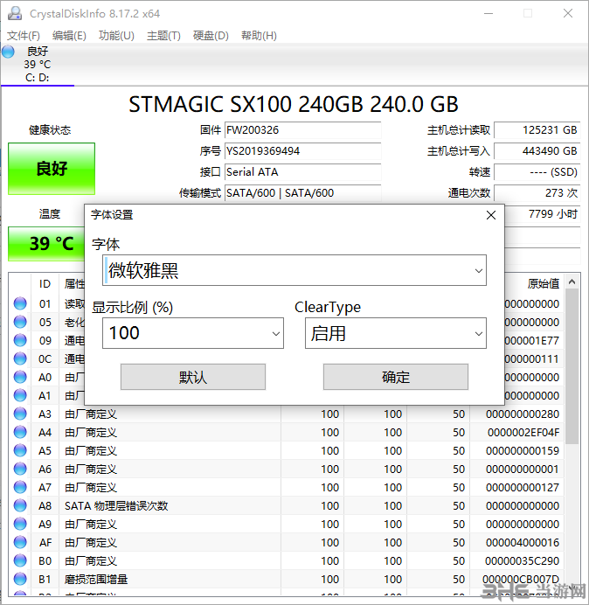Click the 固件 field FW200326

[x=303, y=130]
